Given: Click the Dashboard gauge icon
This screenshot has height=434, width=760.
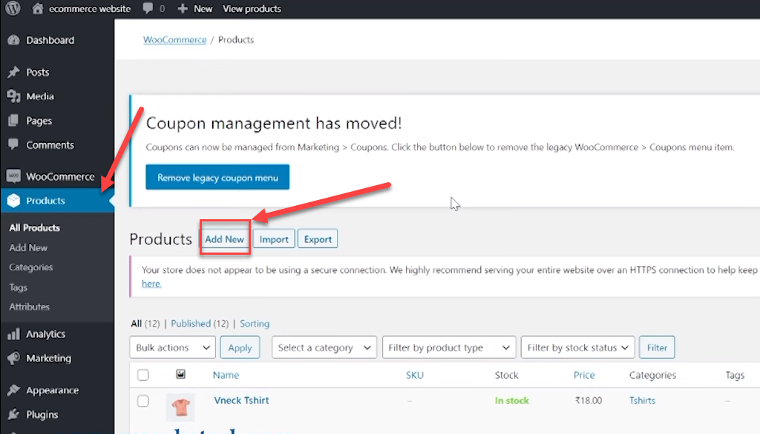Looking at the screenshot, I should (13, 40).
